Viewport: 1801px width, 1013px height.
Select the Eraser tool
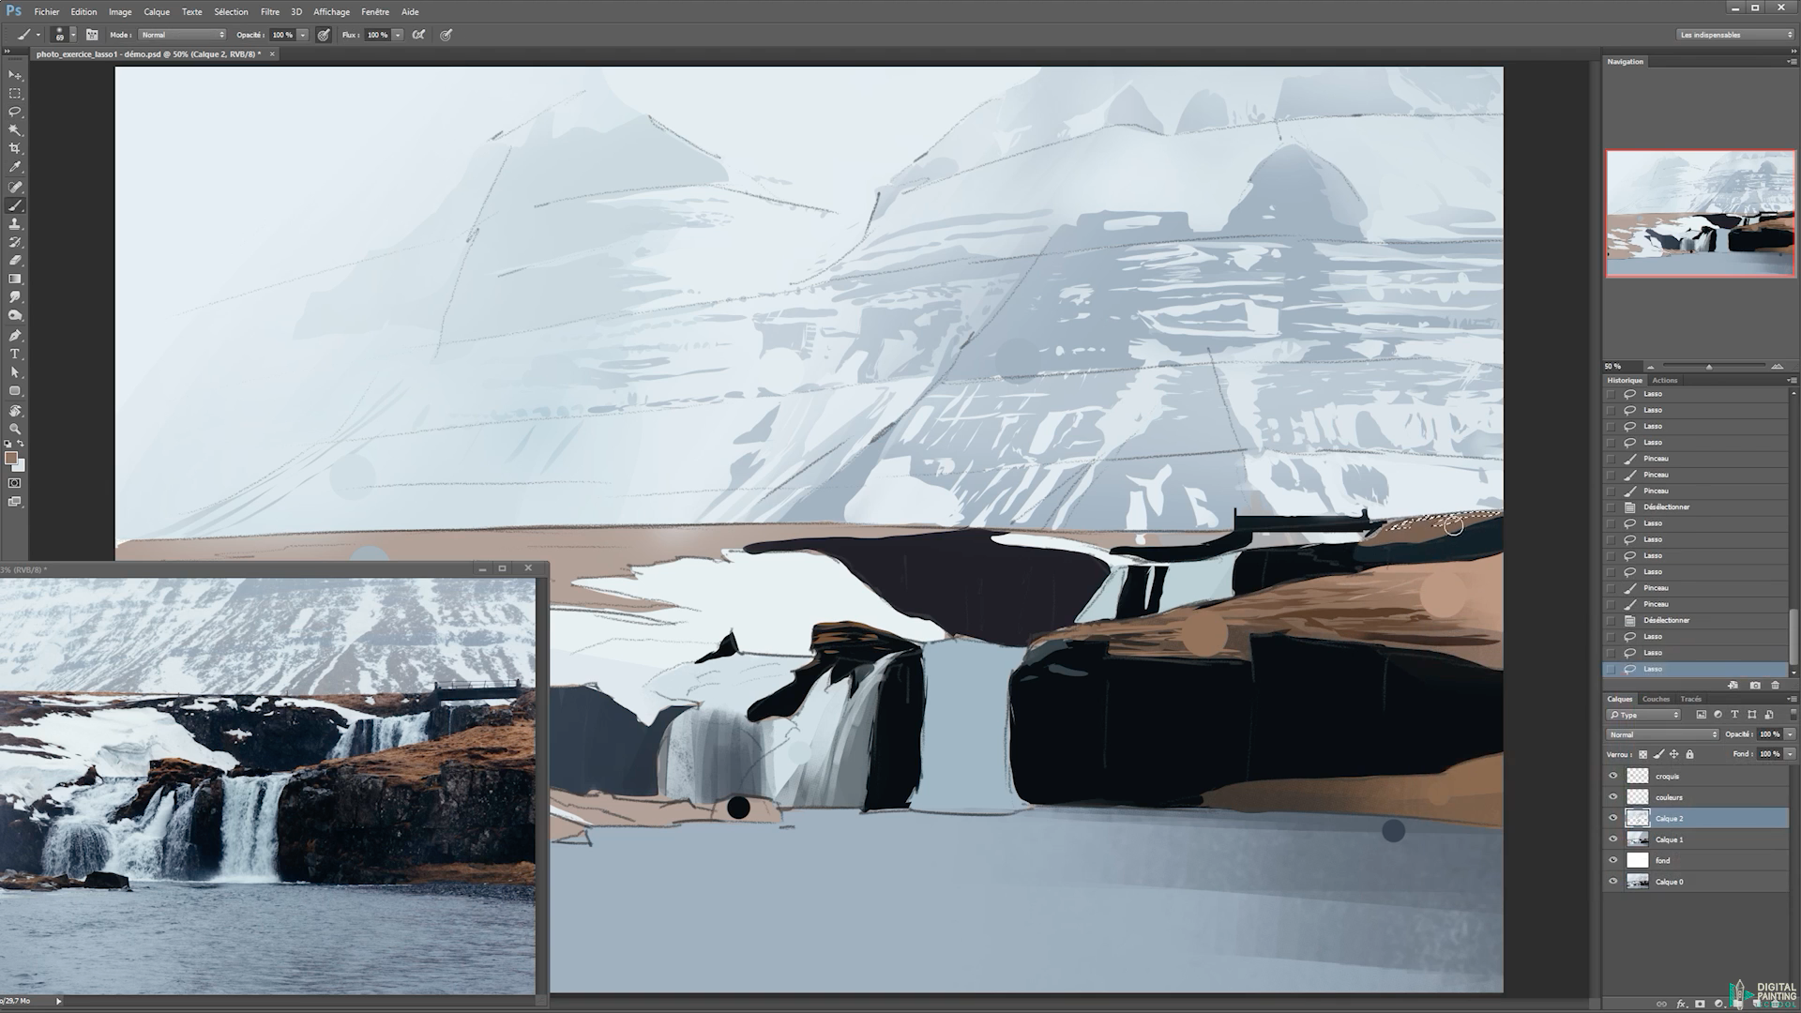point(15,260)
